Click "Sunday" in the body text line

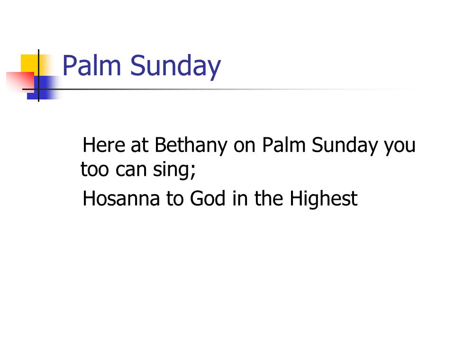pos(345,146)
